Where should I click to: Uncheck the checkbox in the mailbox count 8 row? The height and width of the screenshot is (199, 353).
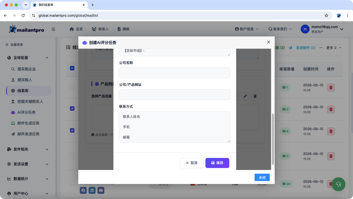click(72, 130)
